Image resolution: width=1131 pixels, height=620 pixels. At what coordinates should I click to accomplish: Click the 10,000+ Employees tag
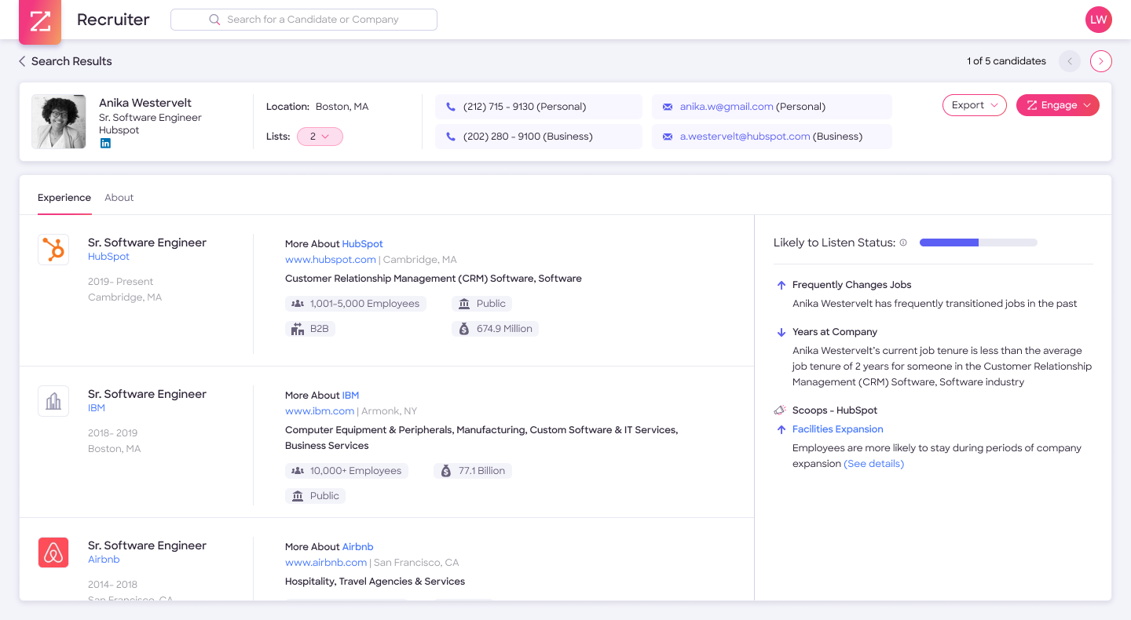click(x=346, y=471)
